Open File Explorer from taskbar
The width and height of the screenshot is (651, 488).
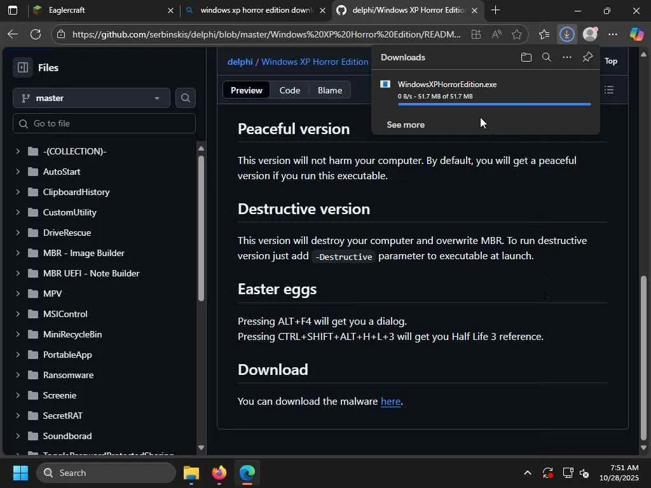coord(191,473)
